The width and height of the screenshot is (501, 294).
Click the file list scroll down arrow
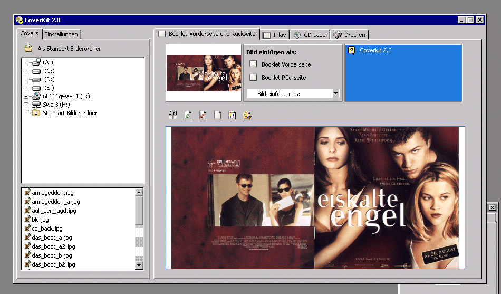(139, 265)
